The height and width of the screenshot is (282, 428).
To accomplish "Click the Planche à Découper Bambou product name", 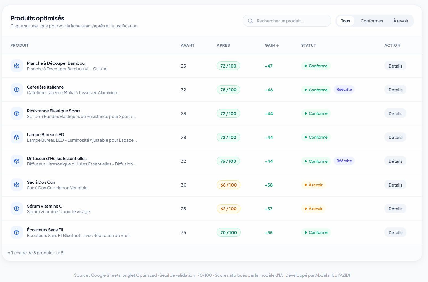I will pos(56,63).
